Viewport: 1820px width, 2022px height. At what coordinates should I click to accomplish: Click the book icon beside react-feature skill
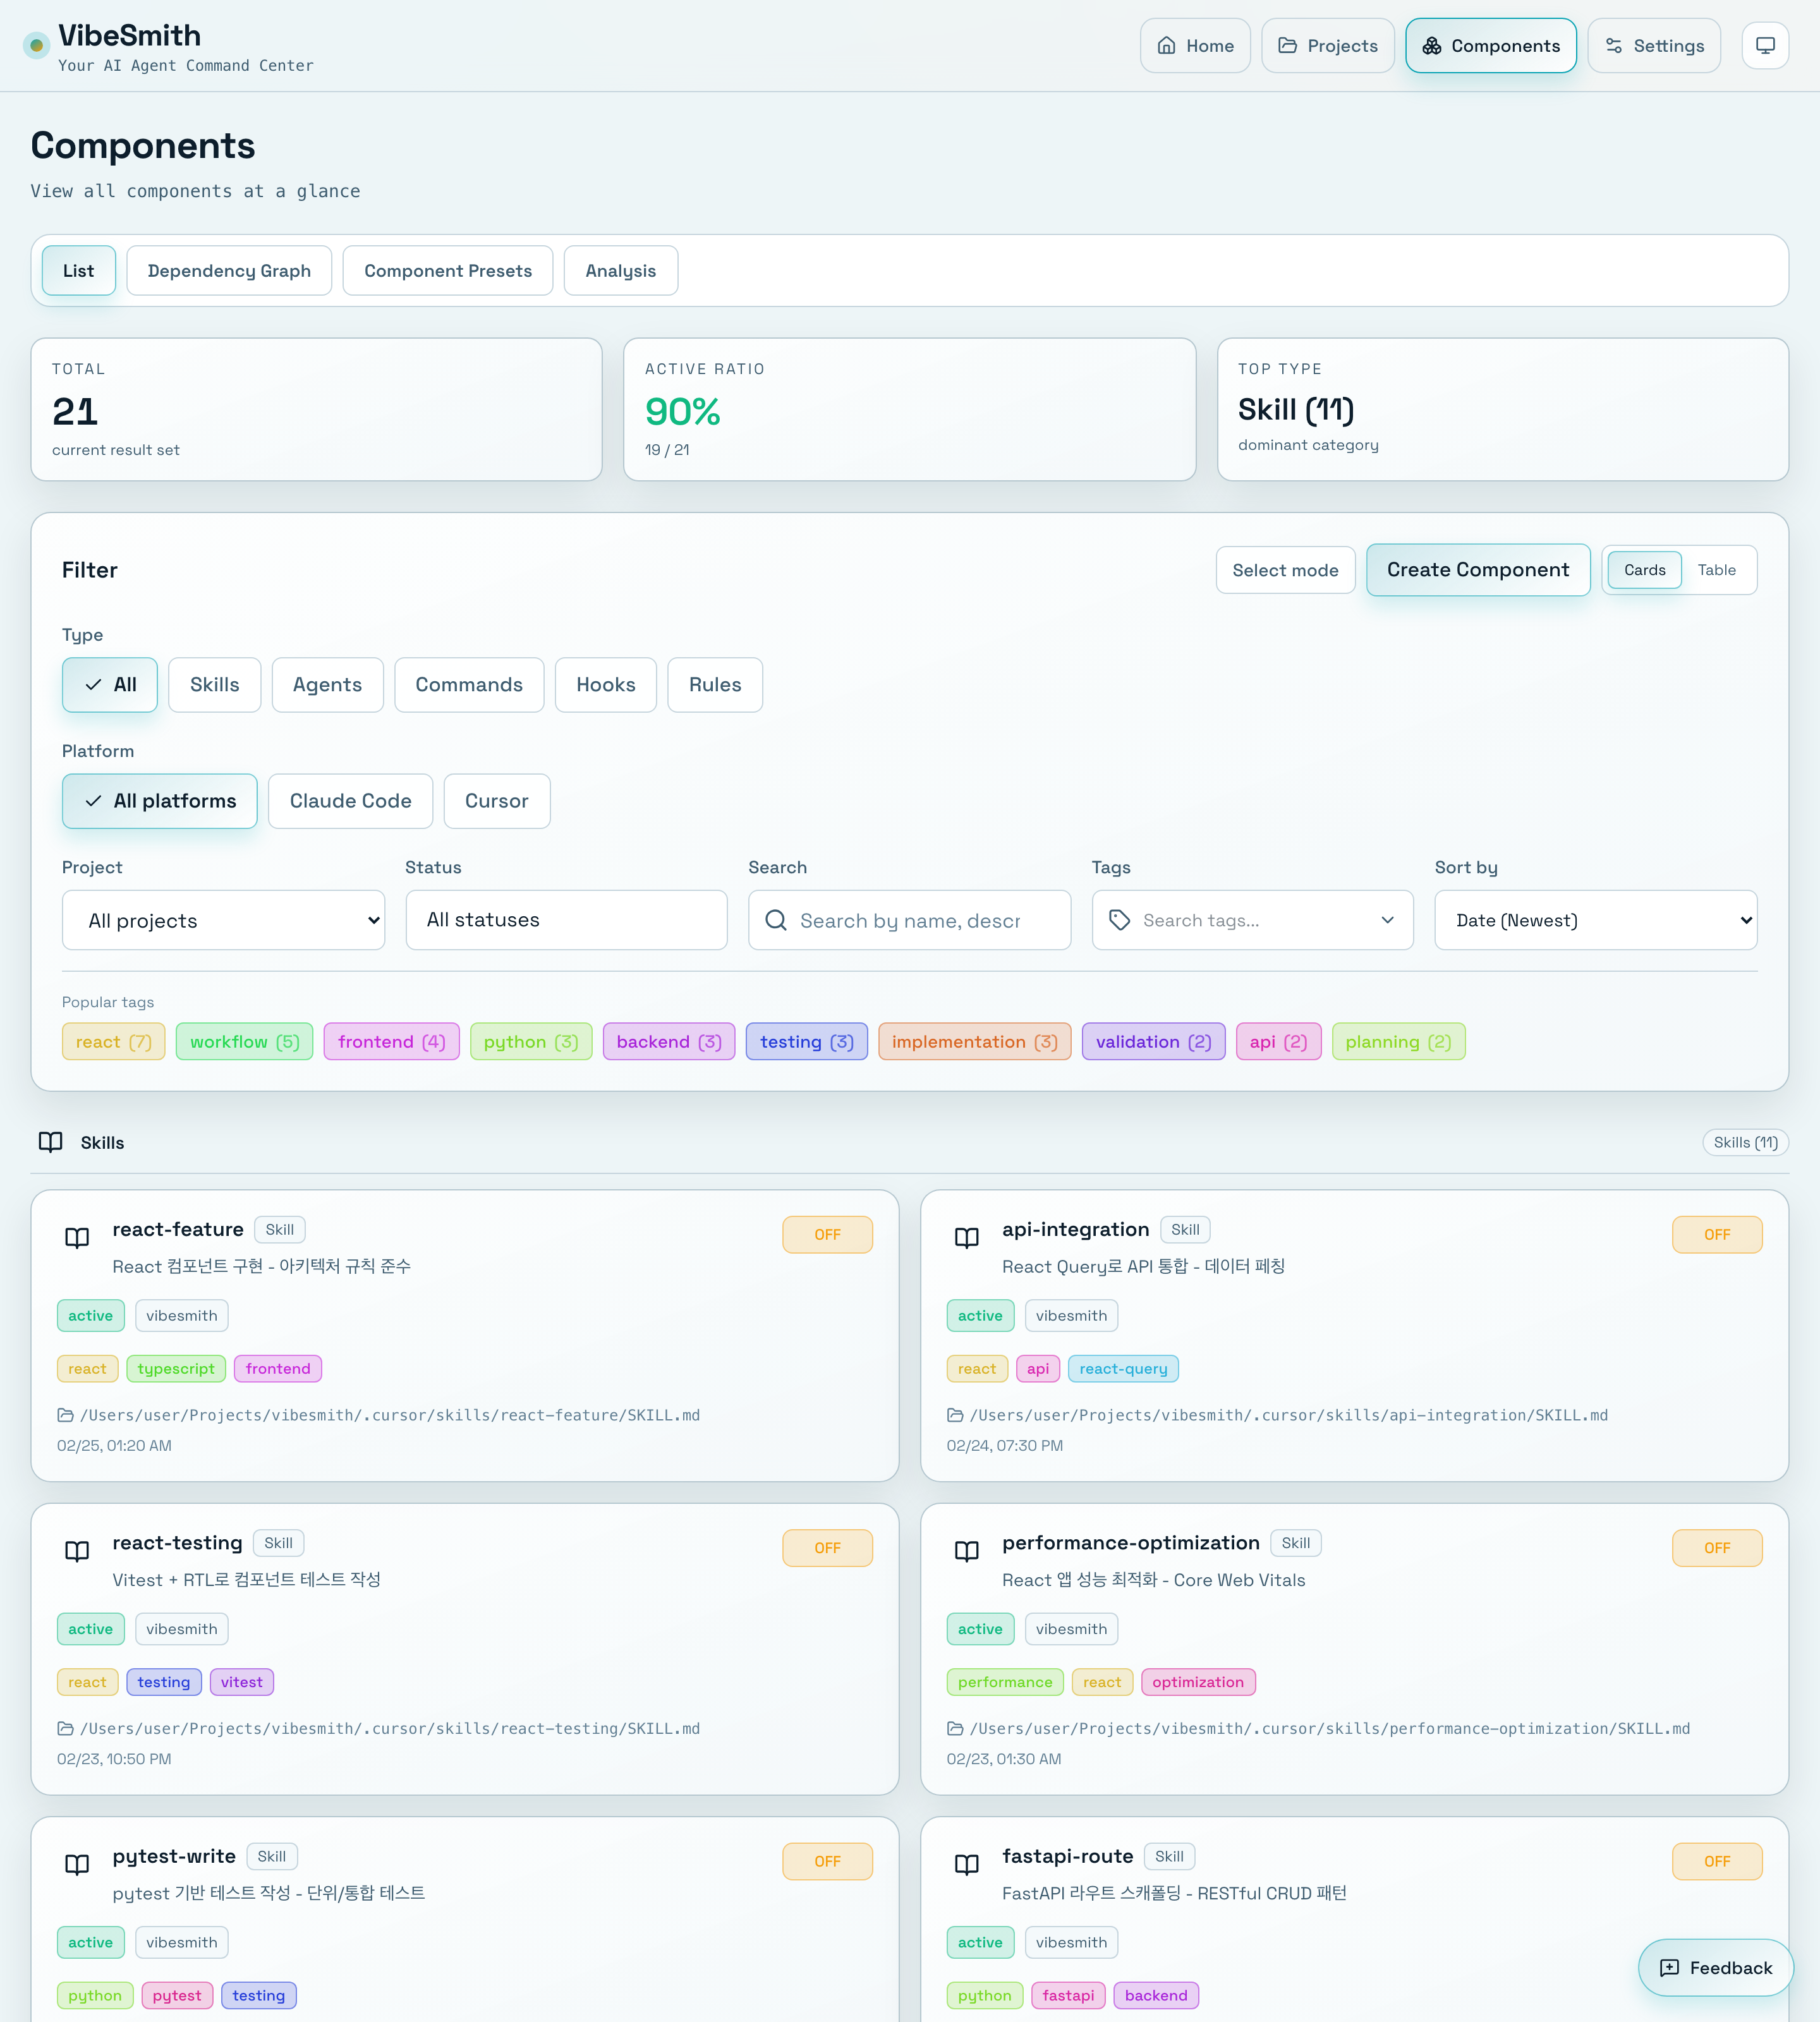(77, 1238)
